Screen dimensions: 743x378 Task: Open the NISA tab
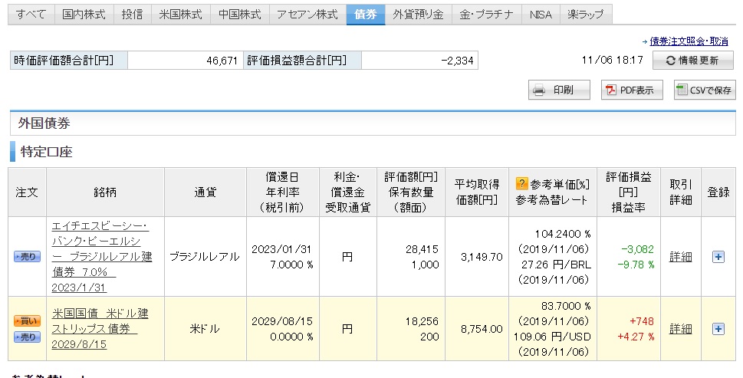[x=541, y=15]
